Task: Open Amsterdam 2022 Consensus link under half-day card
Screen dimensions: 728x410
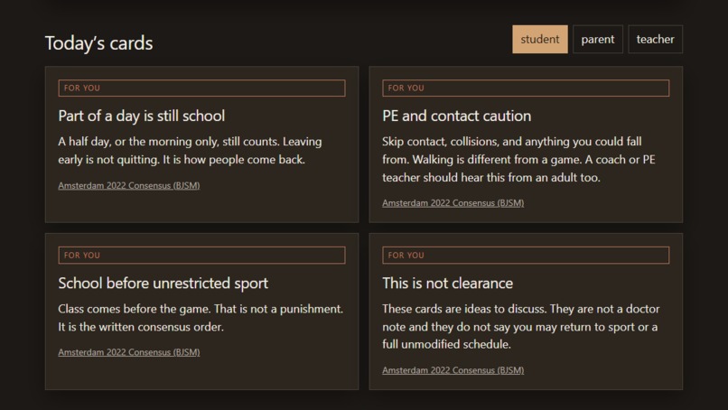Action: tap(129, 185)
